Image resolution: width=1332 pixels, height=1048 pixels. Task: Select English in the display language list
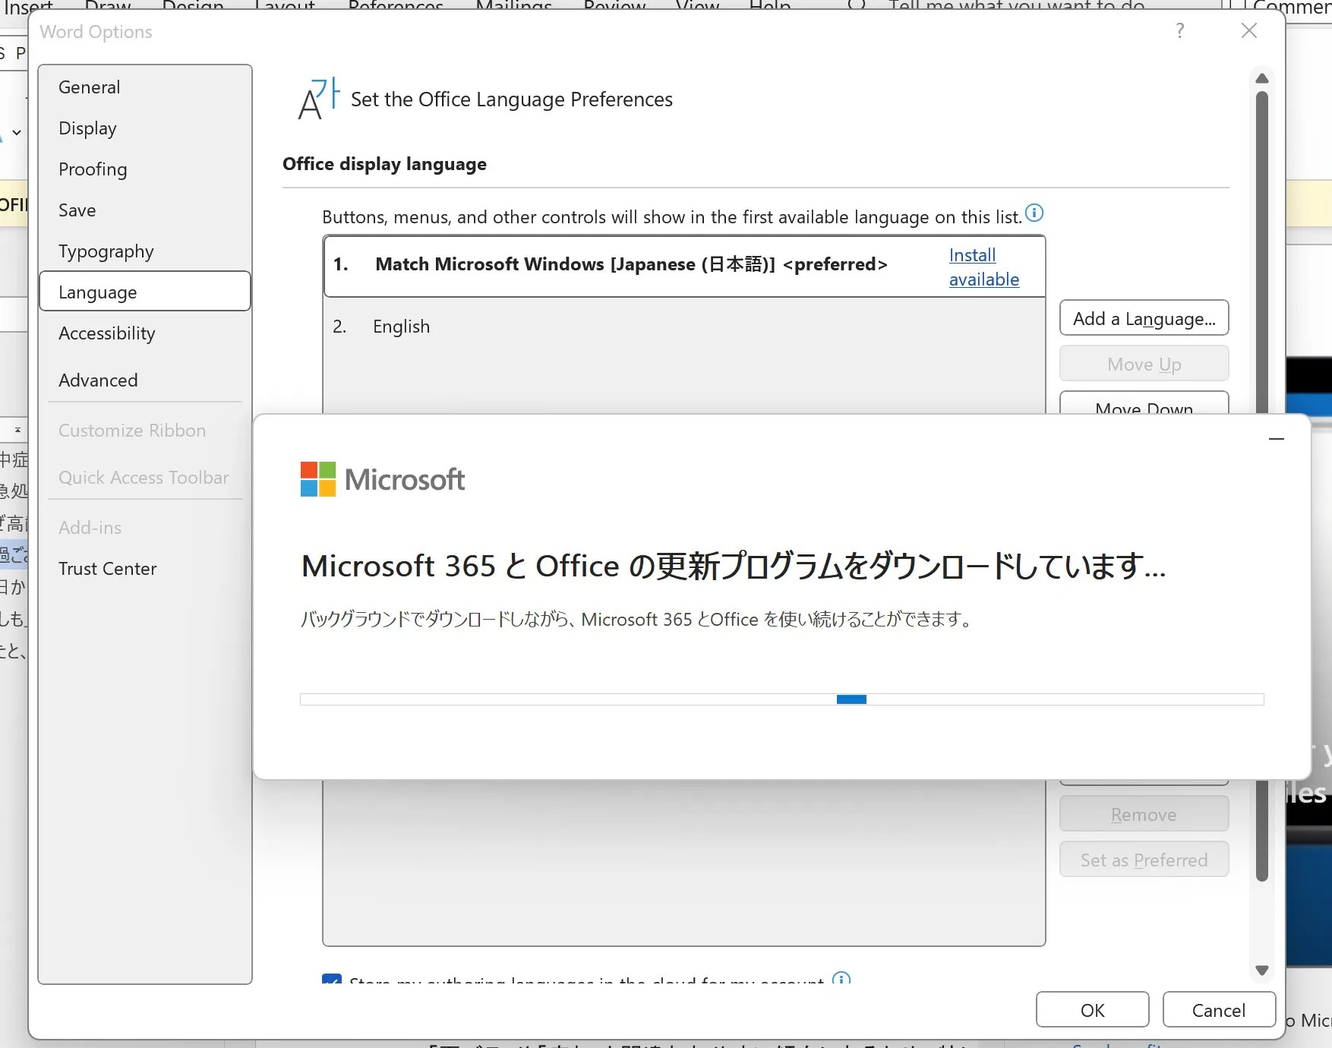pyautogui.click(x=683, y=327)
